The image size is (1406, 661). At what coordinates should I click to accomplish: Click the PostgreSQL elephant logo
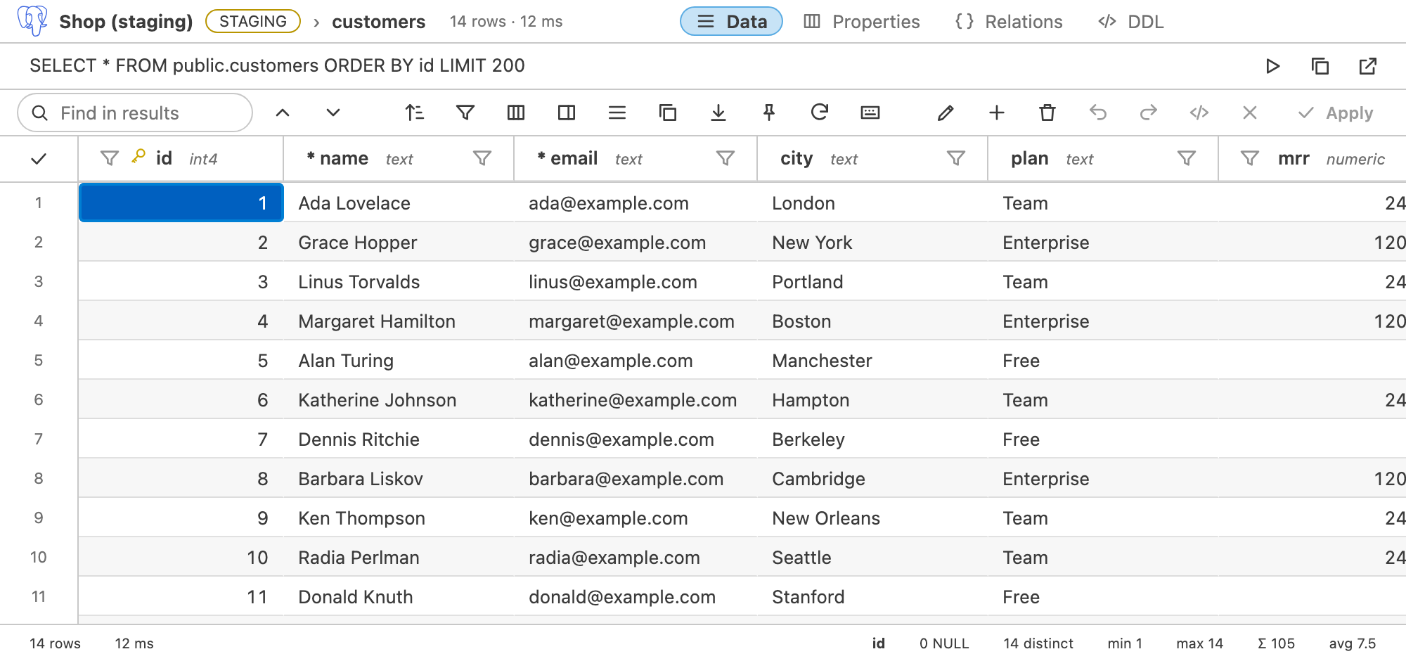point(32,21)
